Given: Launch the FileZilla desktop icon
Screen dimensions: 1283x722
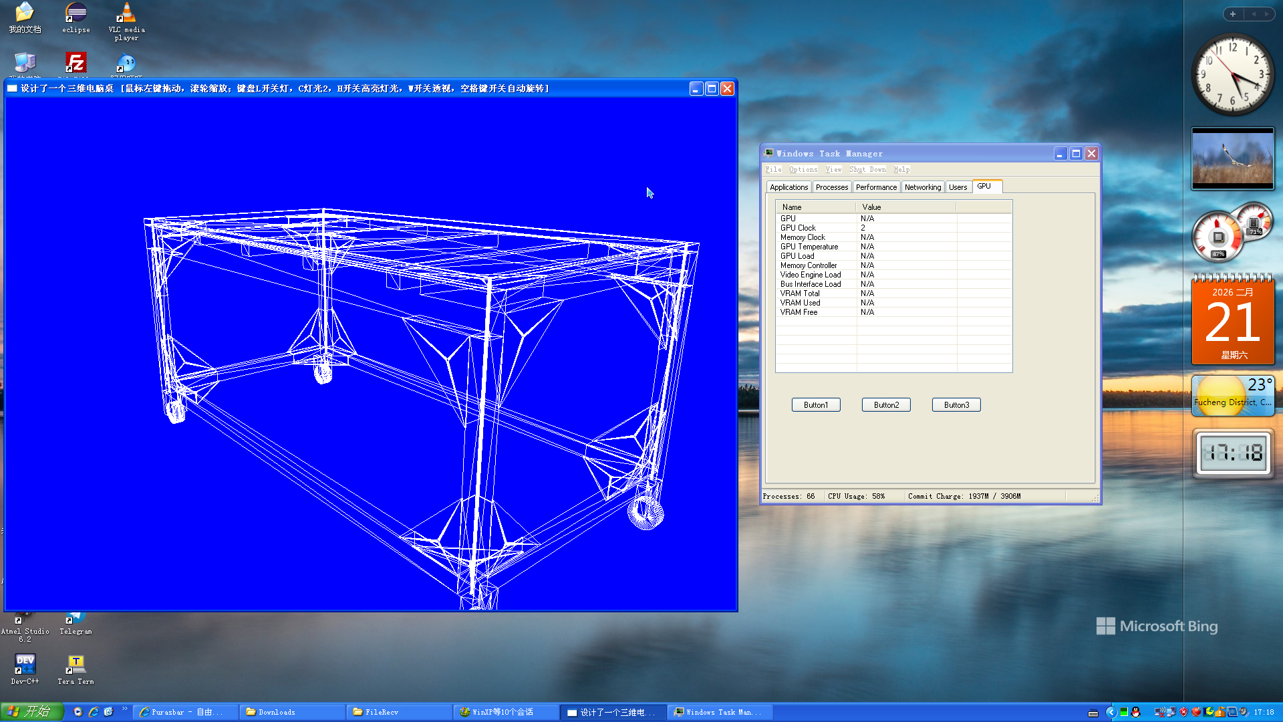Looking at the screenshot, I should tap(76, 63).
